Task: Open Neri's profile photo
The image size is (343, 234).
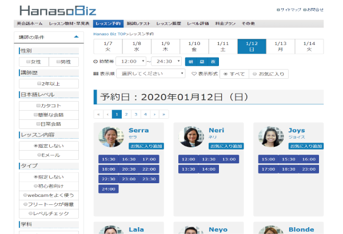Action: pyautogui.click(x=191, y=137)
